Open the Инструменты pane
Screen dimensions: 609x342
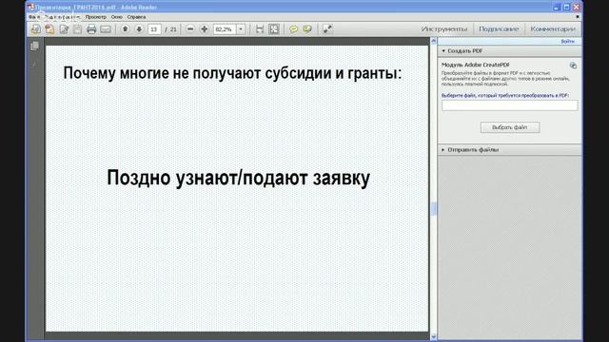coord(444,29)
